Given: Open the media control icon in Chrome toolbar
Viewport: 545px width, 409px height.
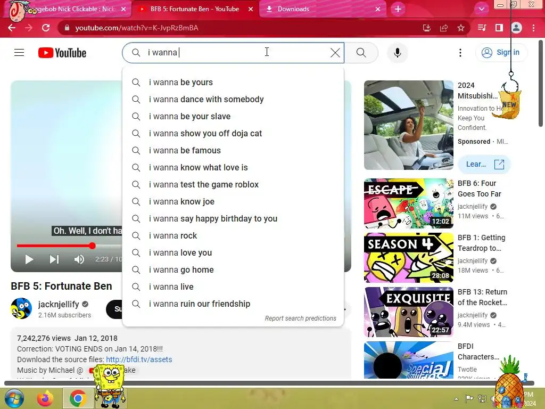Looking at the screenshot, I should click(482, 28).
